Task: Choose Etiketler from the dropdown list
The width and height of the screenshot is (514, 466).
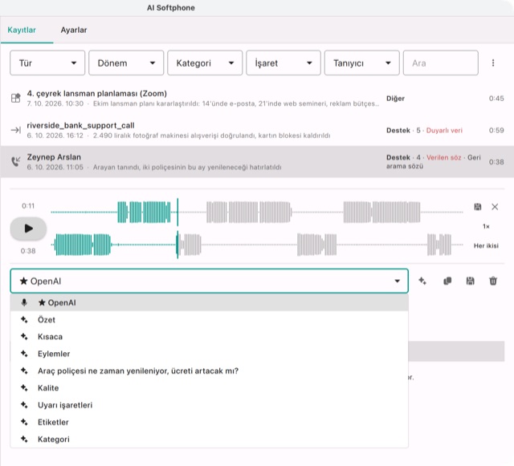Action: (209, 422)
